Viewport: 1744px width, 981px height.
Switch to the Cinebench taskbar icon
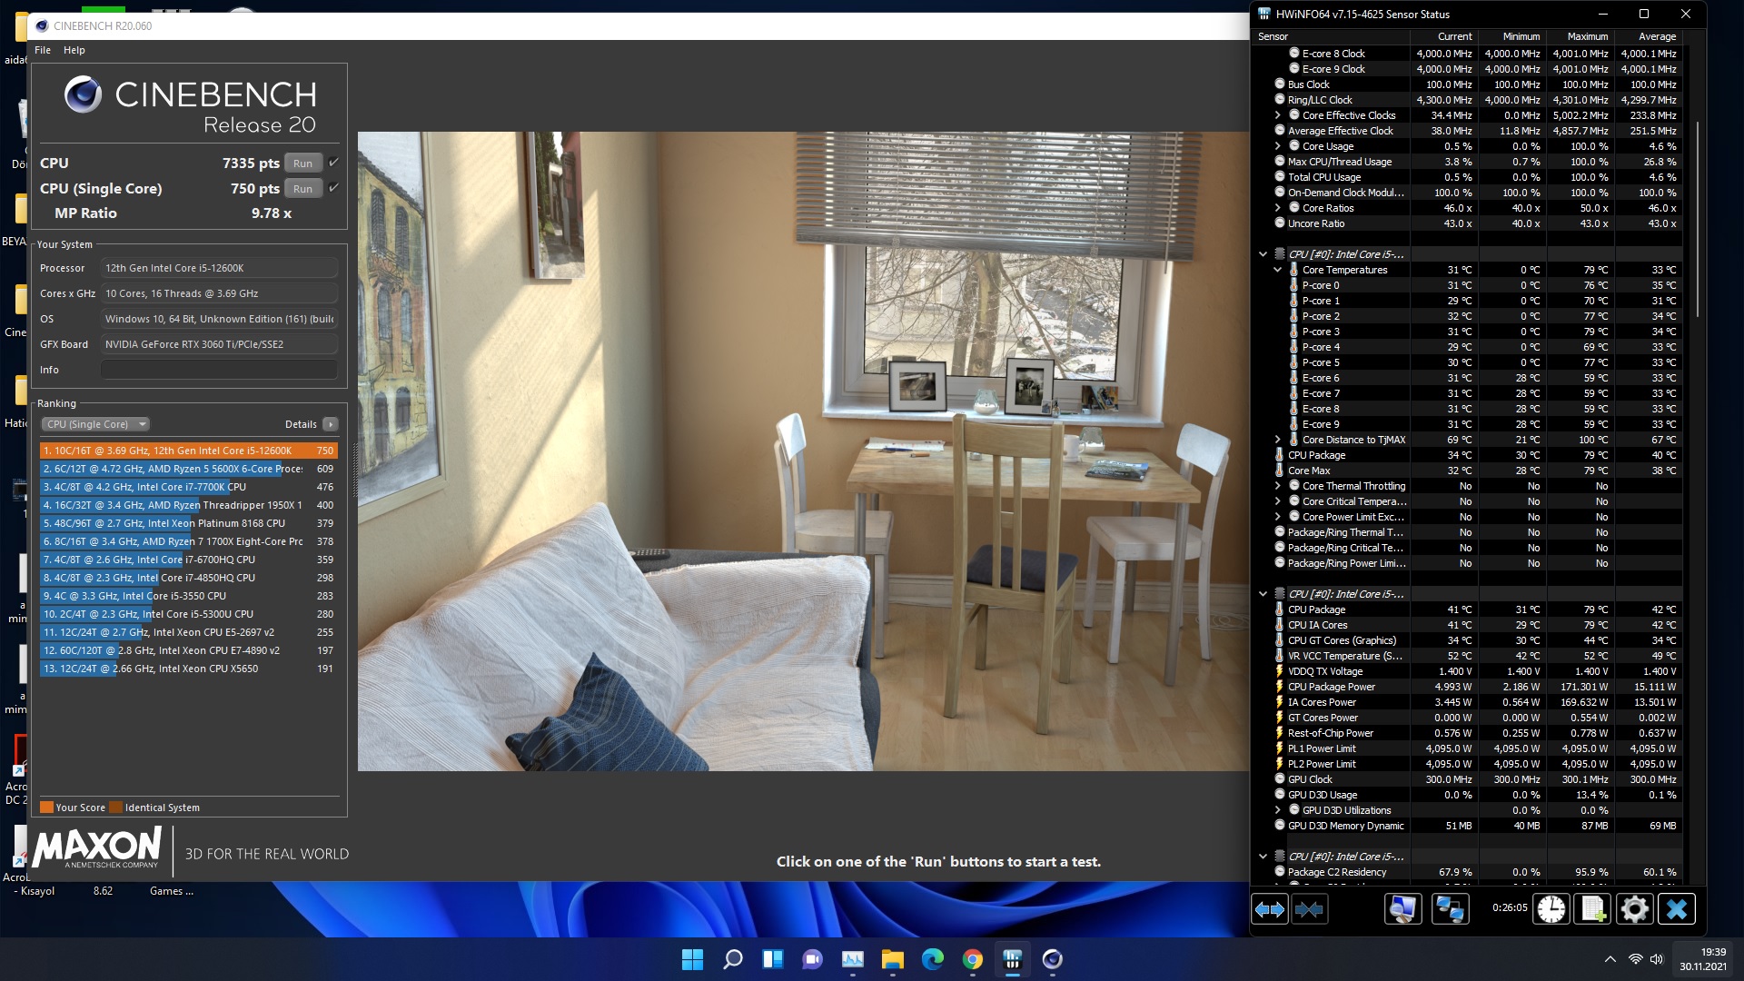point(1053,959)
